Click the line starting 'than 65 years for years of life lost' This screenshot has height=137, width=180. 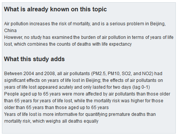coord(84,101)
